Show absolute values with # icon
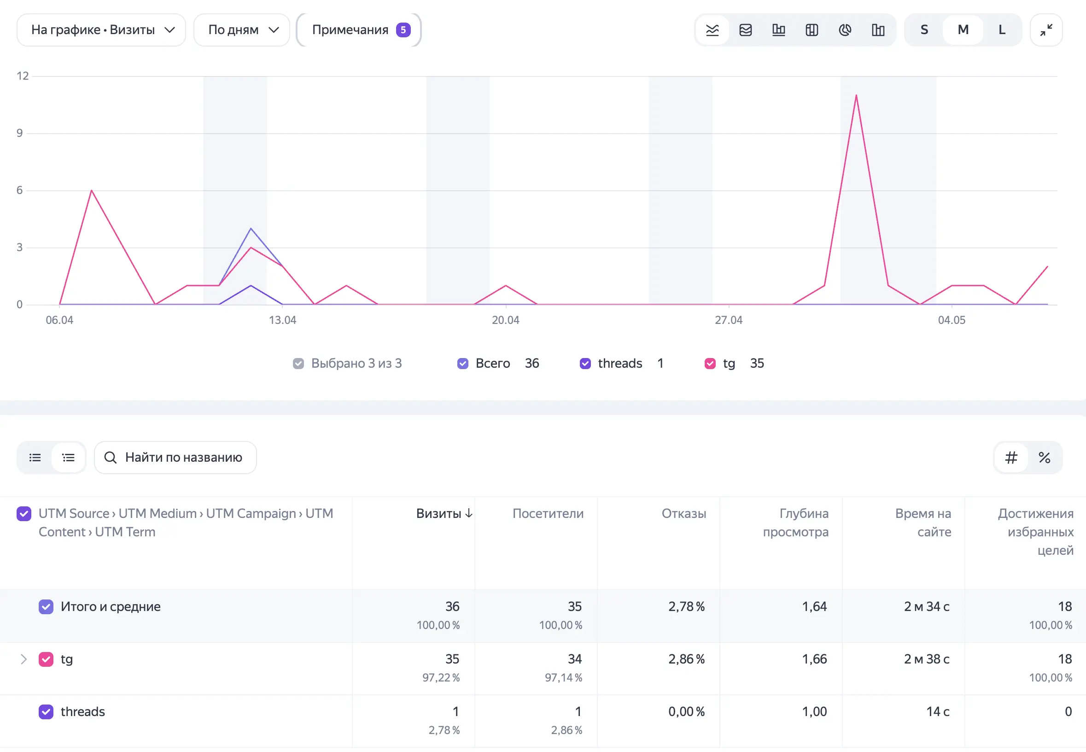1086x752 pixels. point(1010,457)
